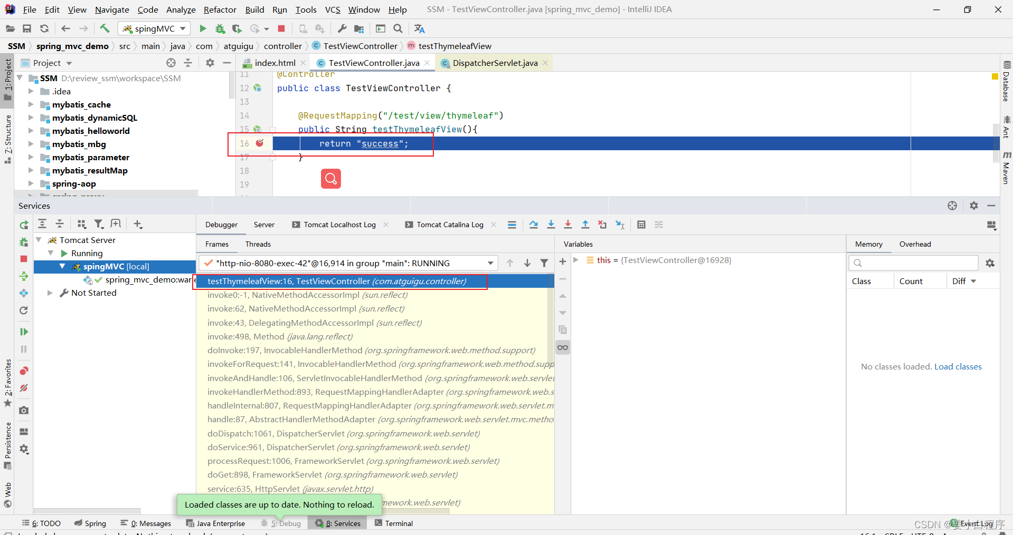
Task: Click the Step Over debugger icon
Action: [x=534, y=225]
